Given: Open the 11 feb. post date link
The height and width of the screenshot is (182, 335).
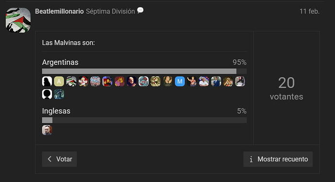Looking at the screenshot, I should pos(309,11).
